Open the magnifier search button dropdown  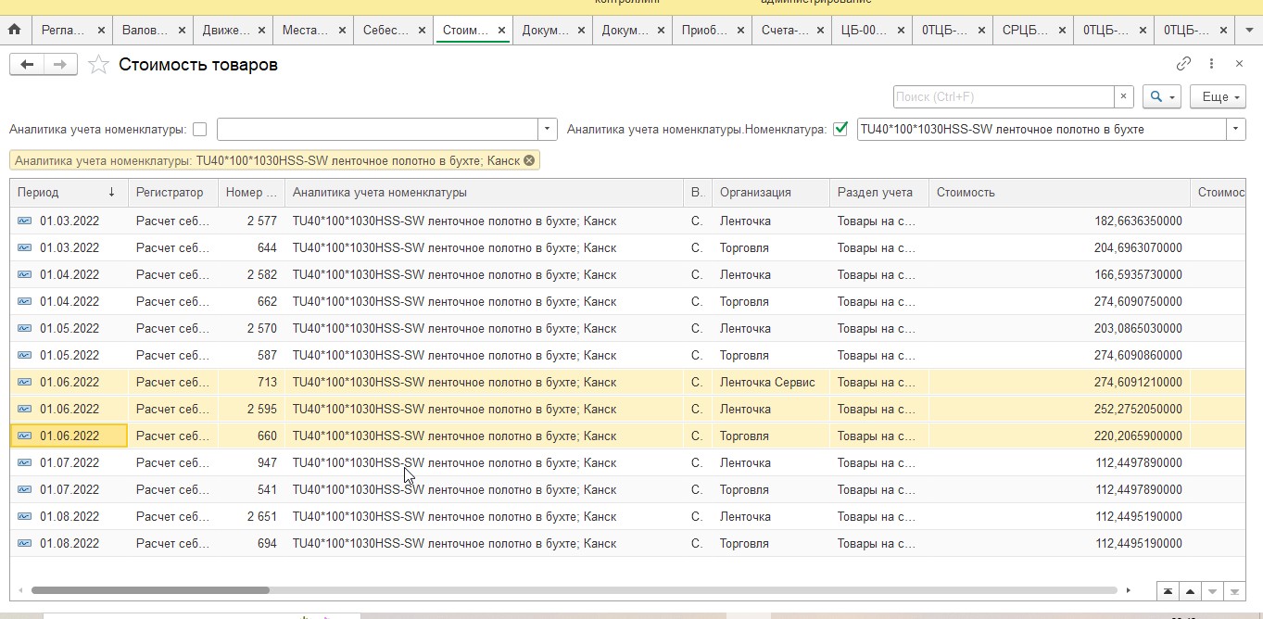[1162, 96]
